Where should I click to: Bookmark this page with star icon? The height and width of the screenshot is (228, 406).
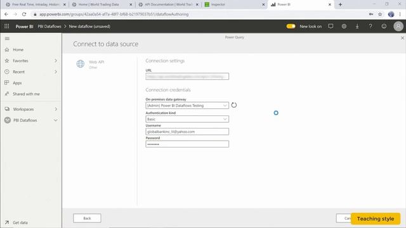coord(380,15)
